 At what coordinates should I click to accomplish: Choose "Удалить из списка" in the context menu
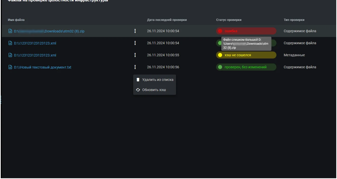pos(154,80)
